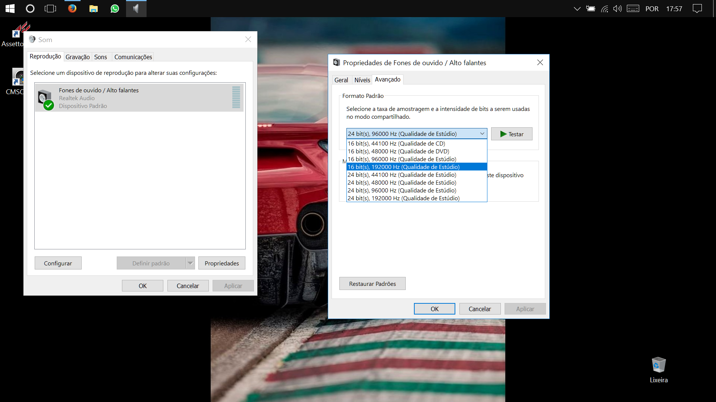Choose 24 bit(s), 192000 Hz option
Image resolution: width=716 pixels, height=402 pixels.
coord(417,198)
